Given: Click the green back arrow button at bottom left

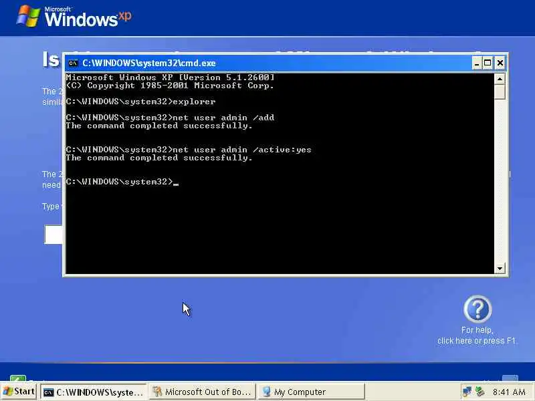Looking at the screenshot, I should coord(18,378).
